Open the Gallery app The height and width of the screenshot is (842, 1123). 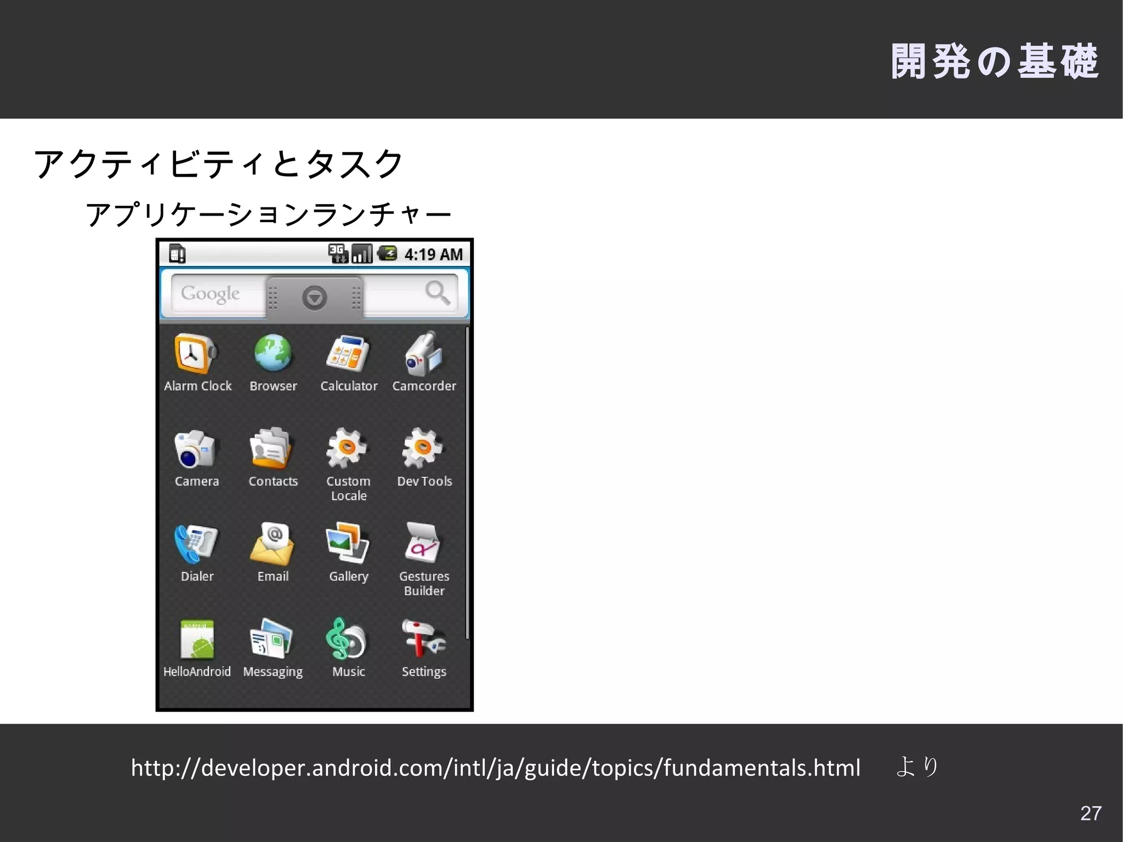348,553
